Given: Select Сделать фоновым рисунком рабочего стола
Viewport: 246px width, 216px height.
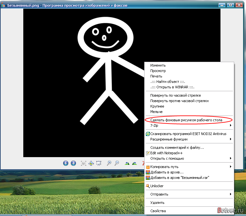Looking at the screenshot, I should [189, 120].
